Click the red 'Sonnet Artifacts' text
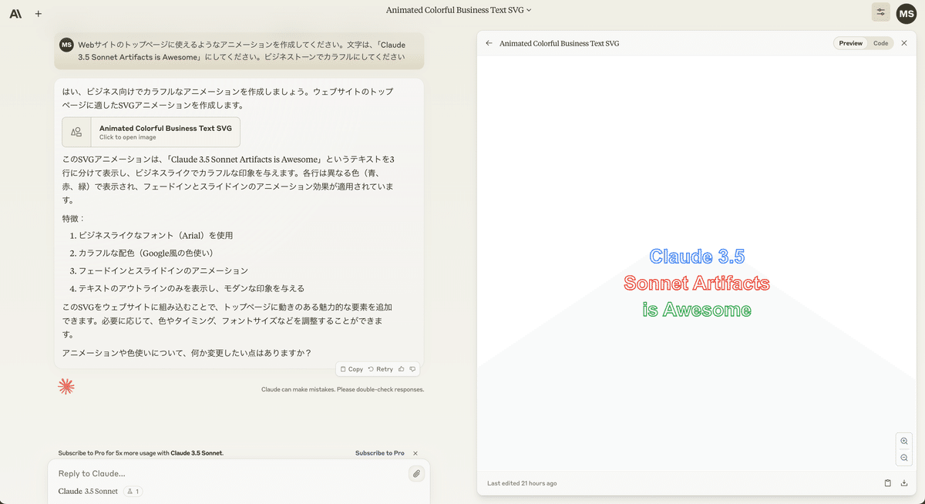The width and height of the screenshot is (925, 504). (x=697, y=283)
